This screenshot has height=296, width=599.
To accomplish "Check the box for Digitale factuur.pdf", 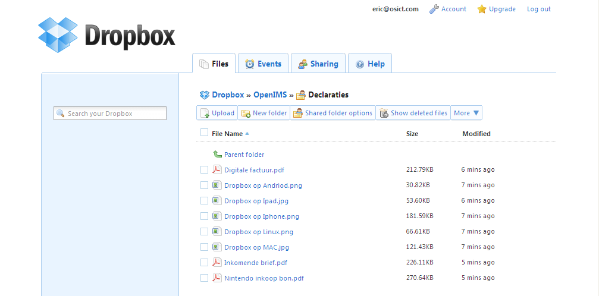I will click(205, 169).
